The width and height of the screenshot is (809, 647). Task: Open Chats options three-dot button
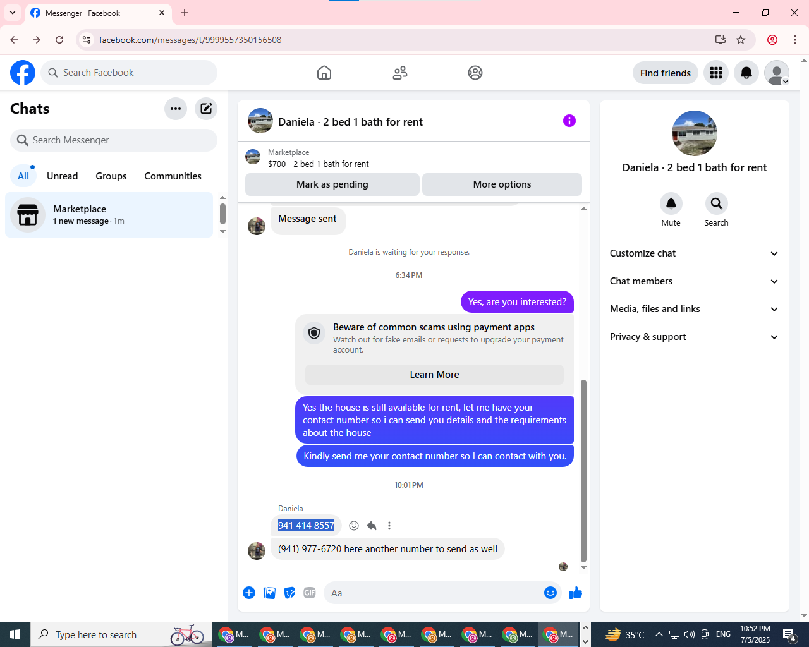(176, 109)
